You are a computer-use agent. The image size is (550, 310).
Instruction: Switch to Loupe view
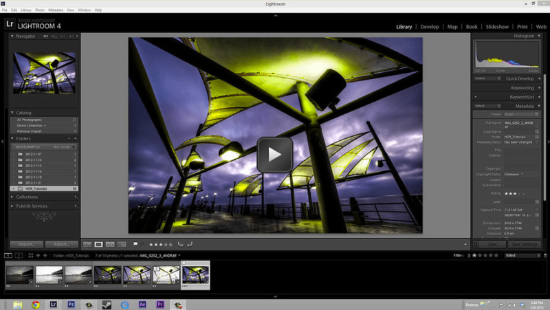pyautogui.click(x=98, y=245)
